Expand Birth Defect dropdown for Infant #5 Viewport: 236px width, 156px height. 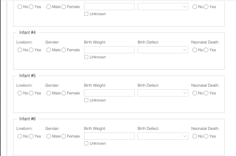click(x=163, y=93)
